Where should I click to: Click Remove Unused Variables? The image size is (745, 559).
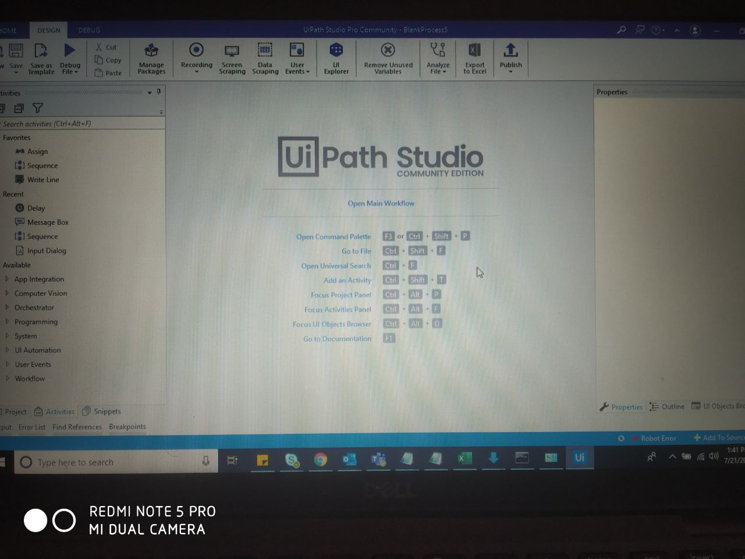click(x=388, y=58)
